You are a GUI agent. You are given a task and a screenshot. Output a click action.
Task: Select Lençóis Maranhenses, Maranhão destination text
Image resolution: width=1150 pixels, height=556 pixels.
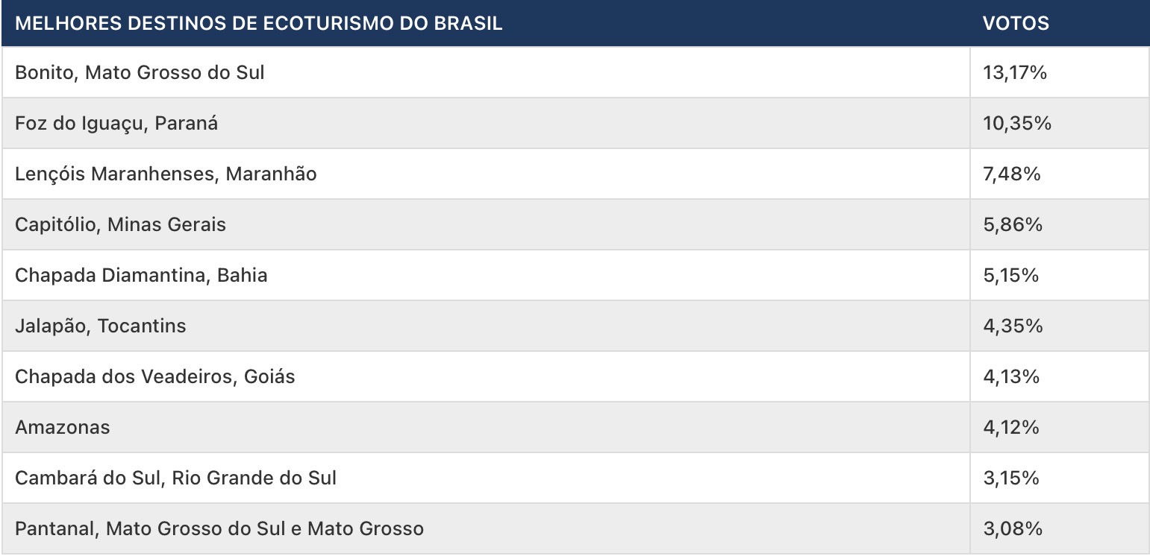point(166,174)
